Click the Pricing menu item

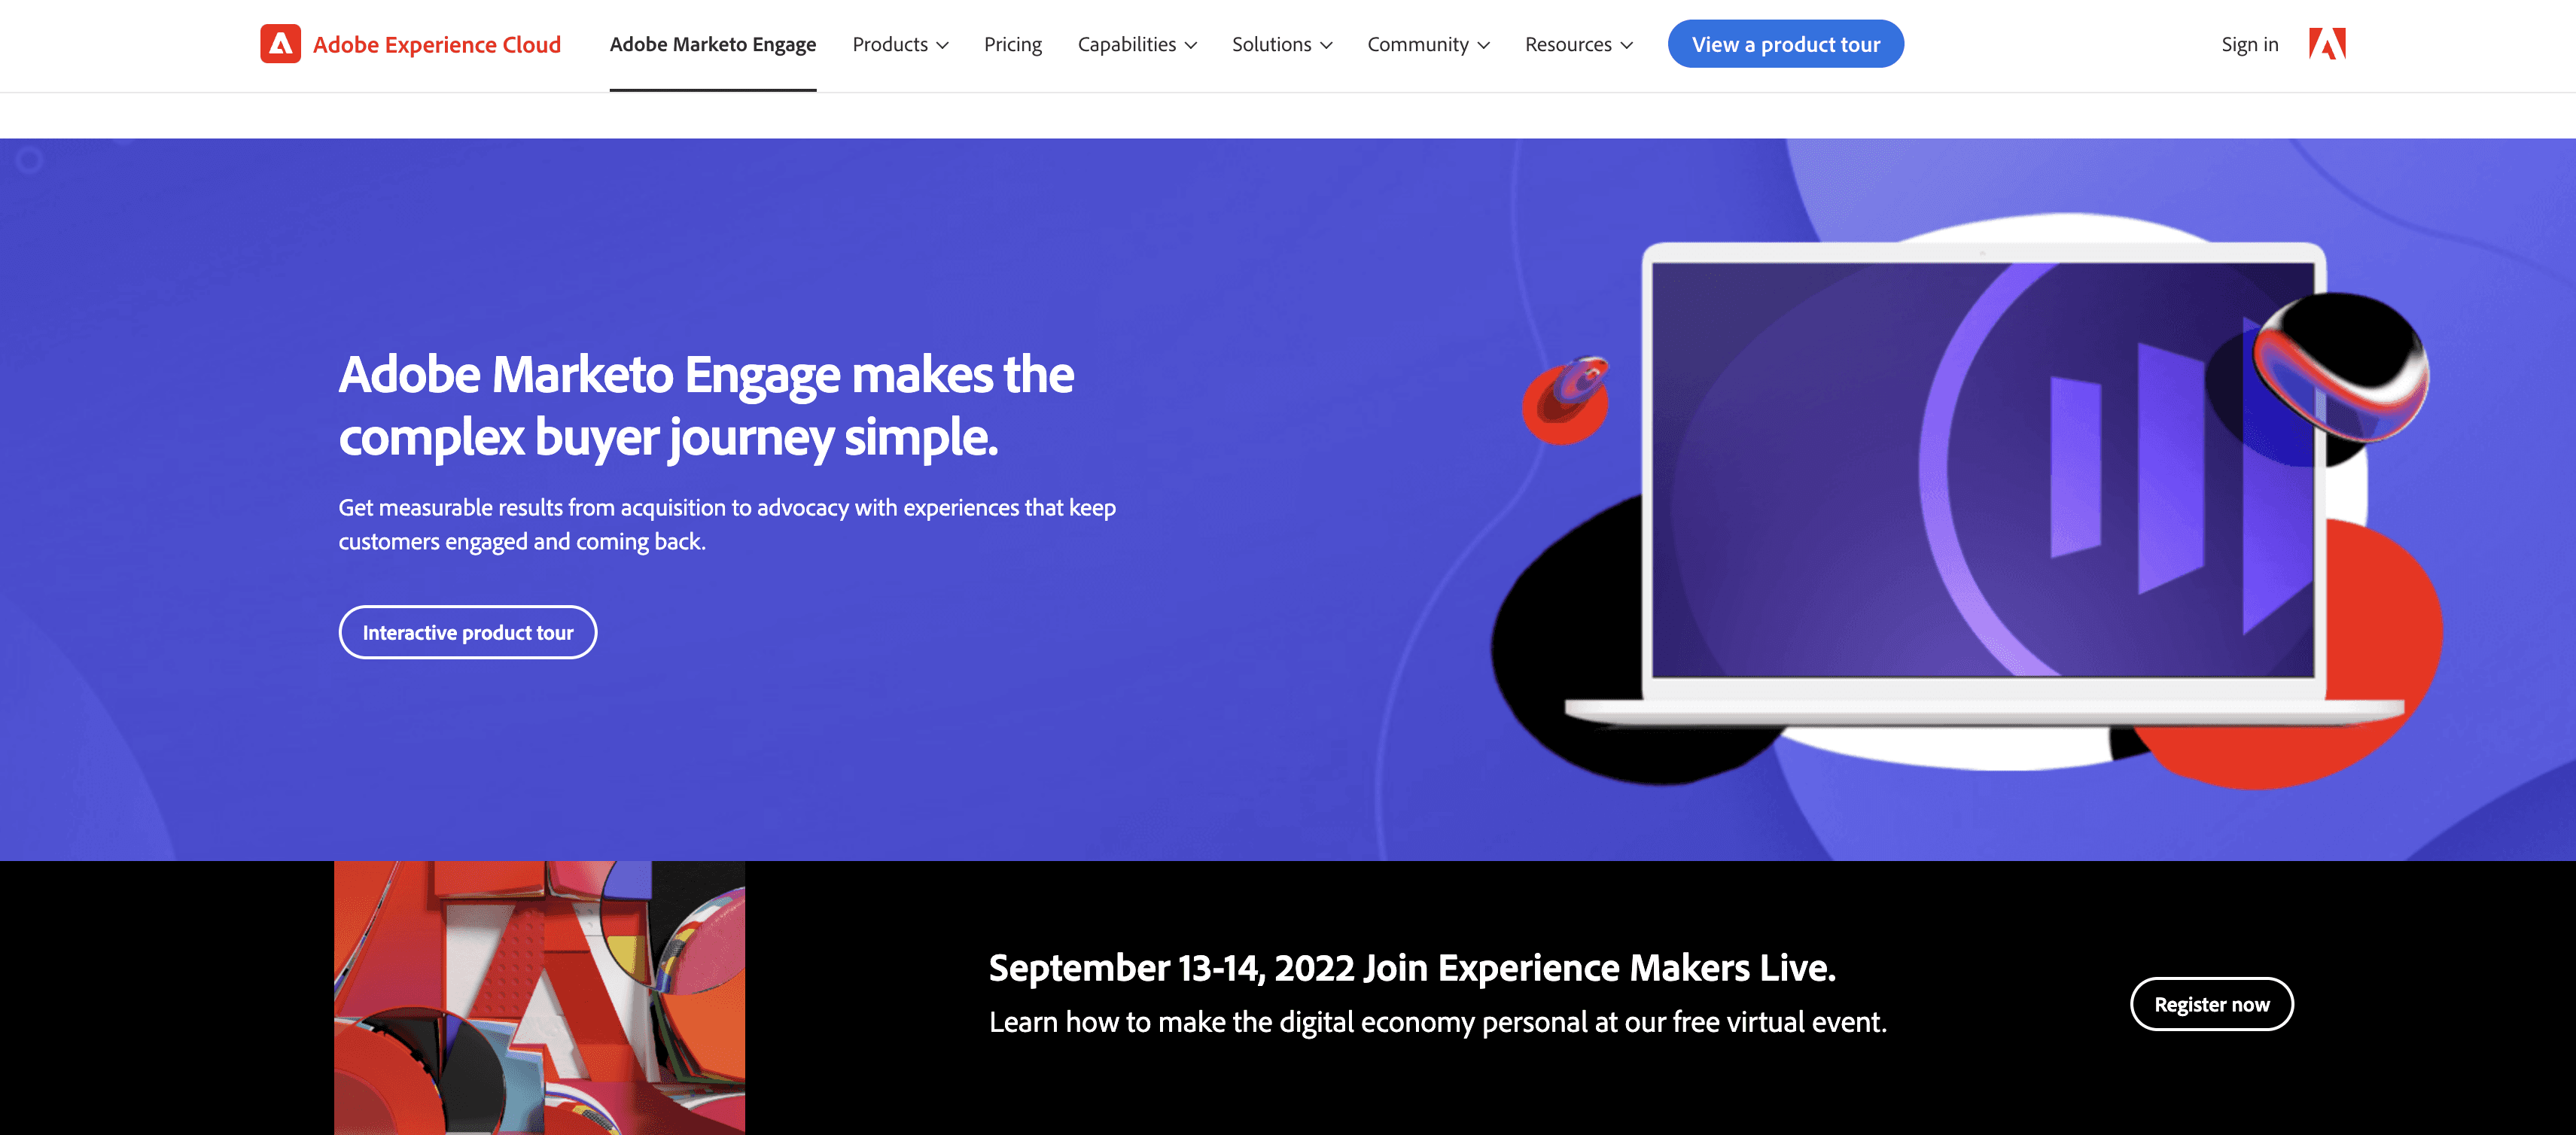1014,44
